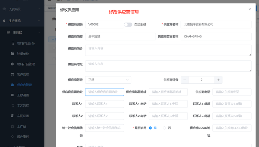This screenshot has height=147, width=259.
Task: Click the 统一社会信用代码 field
Action: pyautogui.click(x=104, y=128)
